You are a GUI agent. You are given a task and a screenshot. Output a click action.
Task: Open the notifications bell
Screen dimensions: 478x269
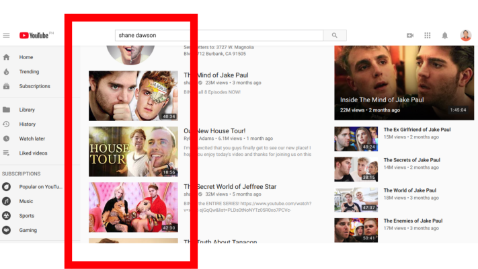445,36
